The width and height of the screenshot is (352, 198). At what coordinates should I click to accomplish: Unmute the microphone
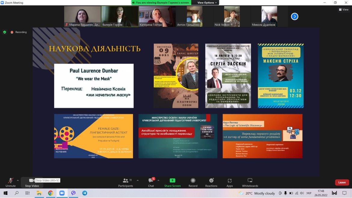pyautogui.click(x=11, y=182)
